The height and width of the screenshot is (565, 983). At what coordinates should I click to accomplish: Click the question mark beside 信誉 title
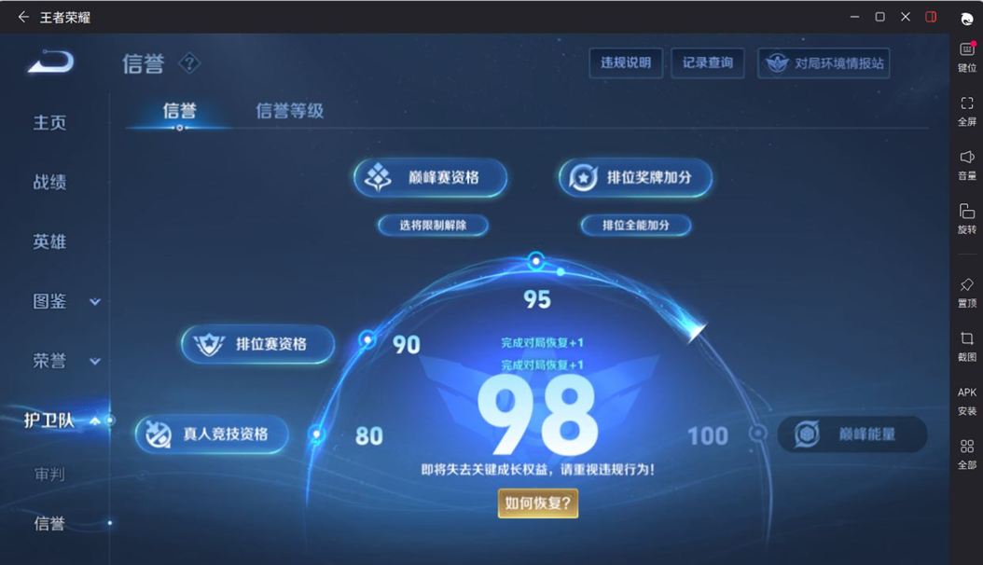[x=189, y=63]
